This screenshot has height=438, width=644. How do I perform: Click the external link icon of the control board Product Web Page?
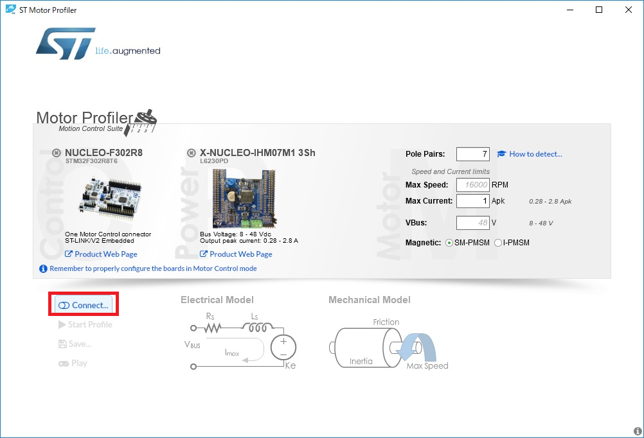tap(69, 254)
